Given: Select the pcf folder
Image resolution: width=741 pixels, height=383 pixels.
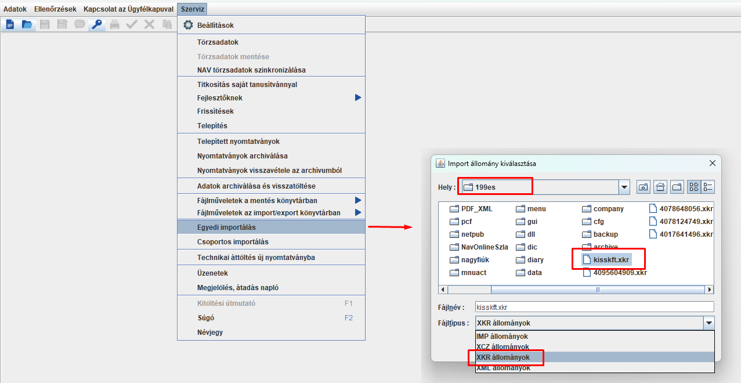Looking at the screenshot, I should (462, 222).
